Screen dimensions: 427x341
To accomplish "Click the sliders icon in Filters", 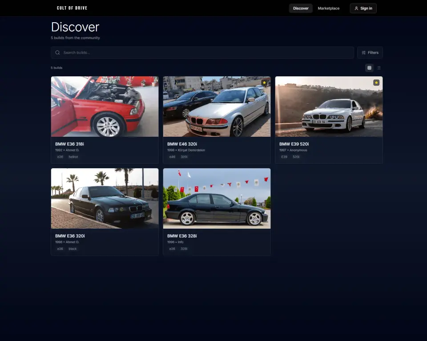I will point(363,52).
